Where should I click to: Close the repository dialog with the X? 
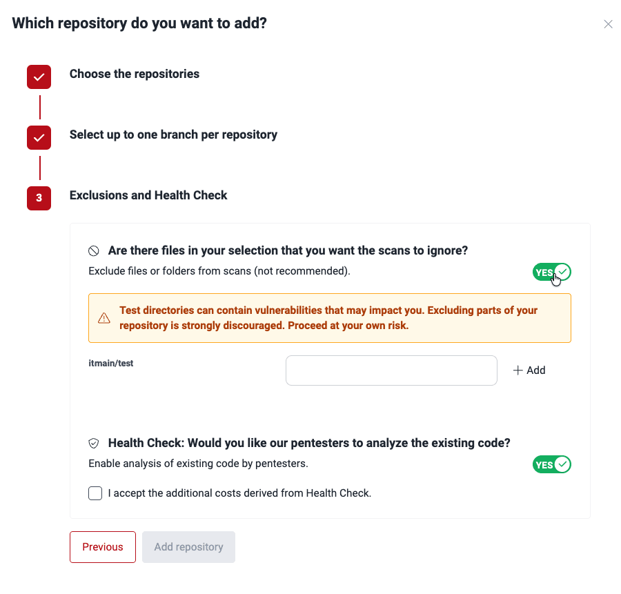pyautogui.click(x=608, y=23)
